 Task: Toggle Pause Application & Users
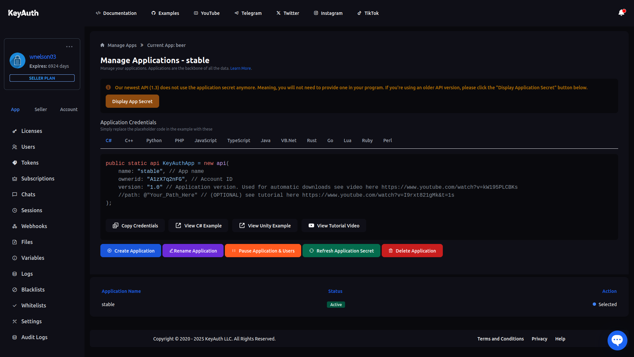click(x=263, y=251)
